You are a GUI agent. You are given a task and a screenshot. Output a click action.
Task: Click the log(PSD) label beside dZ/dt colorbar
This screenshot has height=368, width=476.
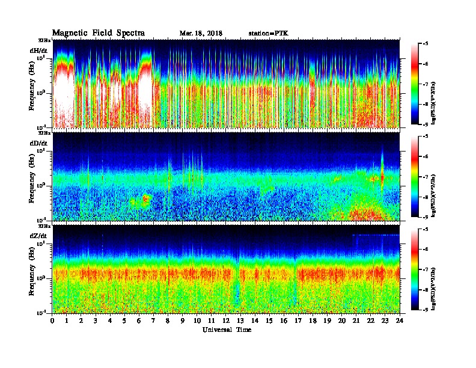click(435, 288)
